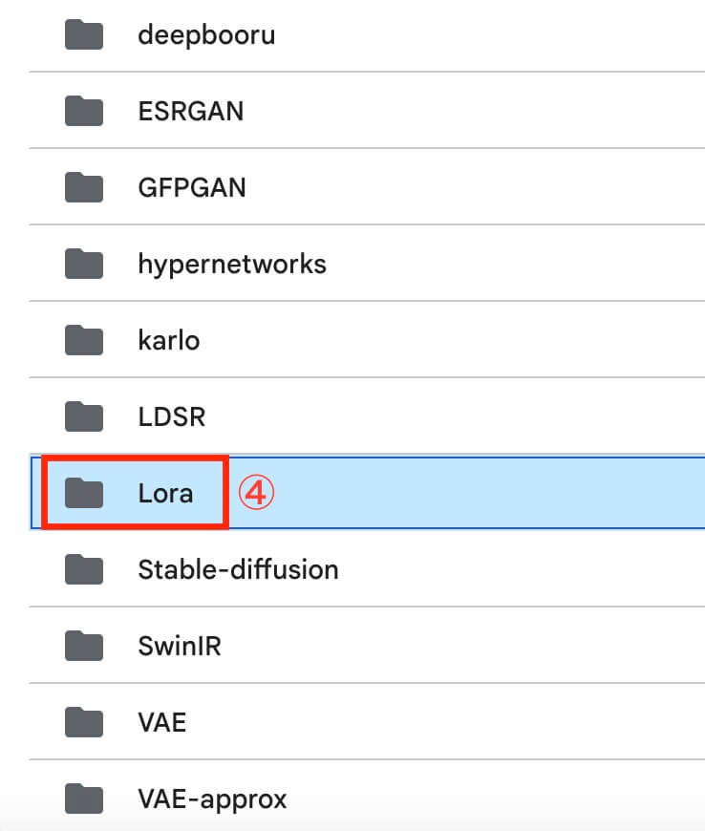The height and width of the screenshot is (831, 705).
Task: Click the VAE-approx folder icon
Action: coord(84,799)
